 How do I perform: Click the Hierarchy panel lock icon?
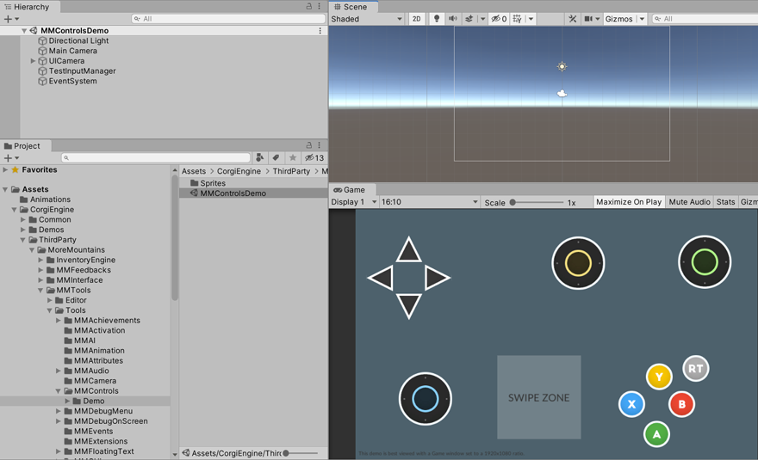pos(309,7)
